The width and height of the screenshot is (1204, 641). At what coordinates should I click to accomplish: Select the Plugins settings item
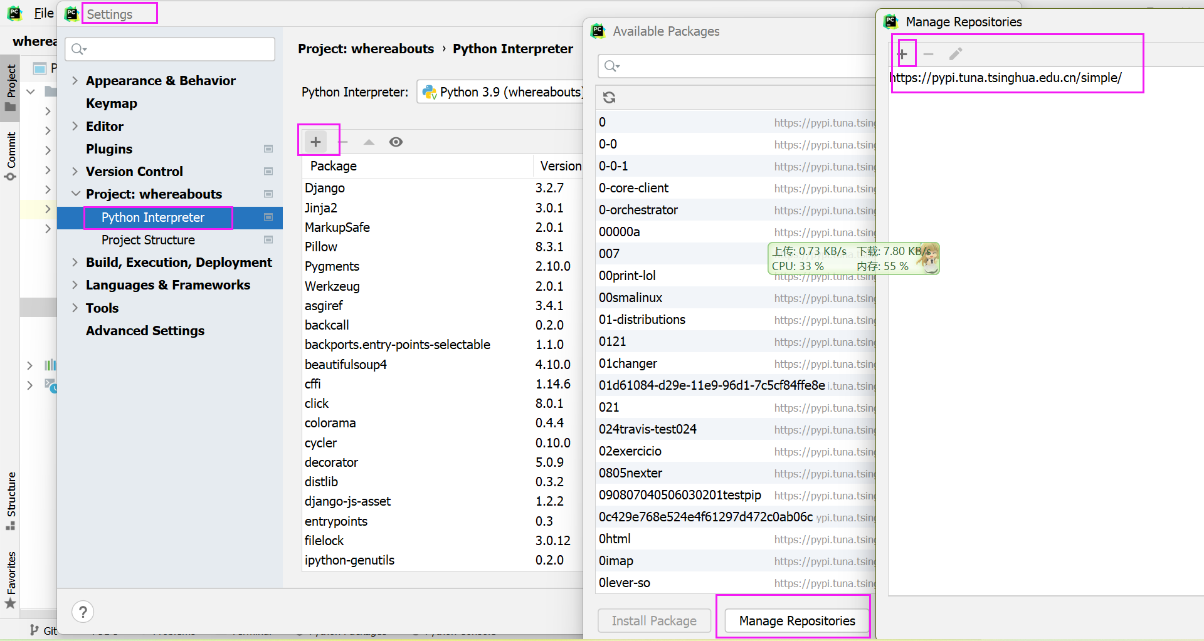click(x=109, y=149)
